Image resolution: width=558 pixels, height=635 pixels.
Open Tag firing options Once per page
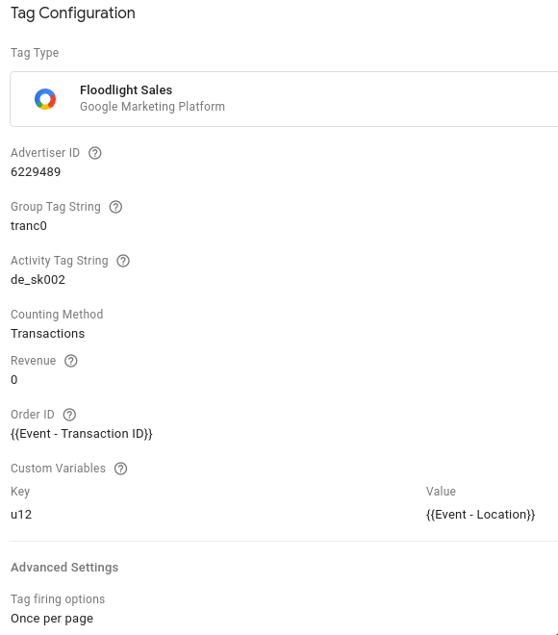point(52,619)
